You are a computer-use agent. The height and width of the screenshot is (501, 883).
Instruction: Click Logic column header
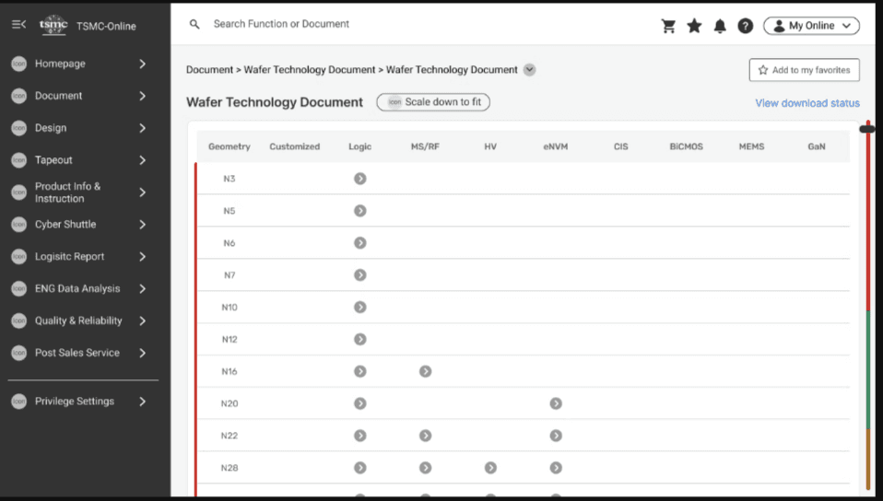coord(359,146)
